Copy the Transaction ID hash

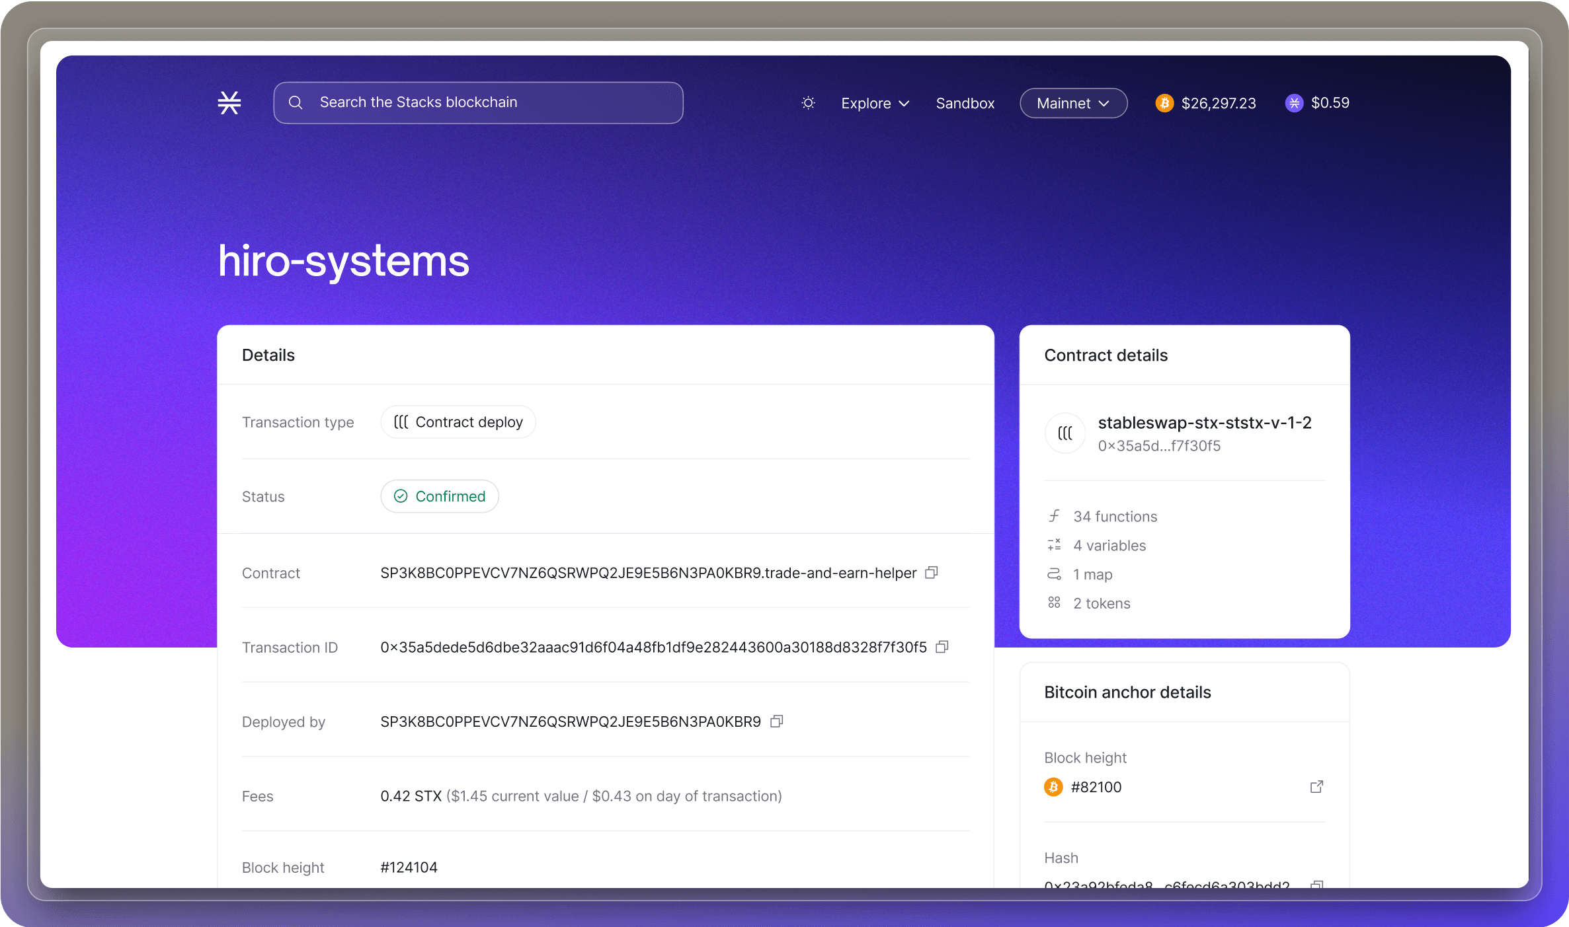coord(942,647)
